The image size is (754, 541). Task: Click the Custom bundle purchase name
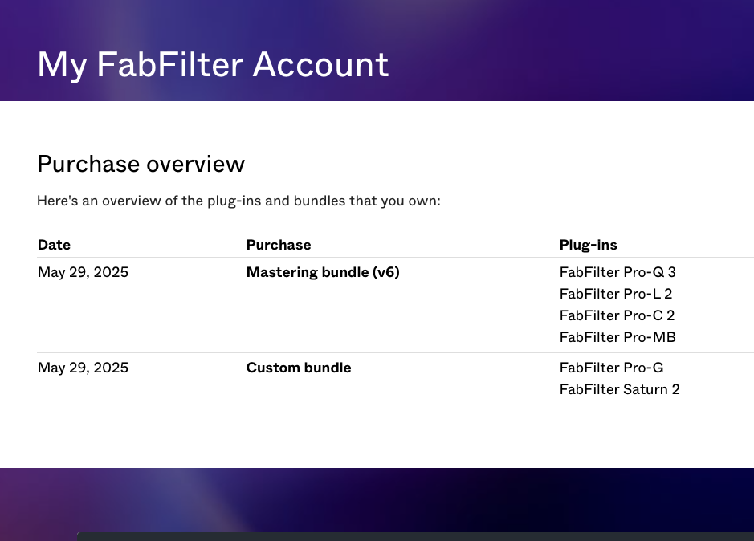tap(299, 368)
